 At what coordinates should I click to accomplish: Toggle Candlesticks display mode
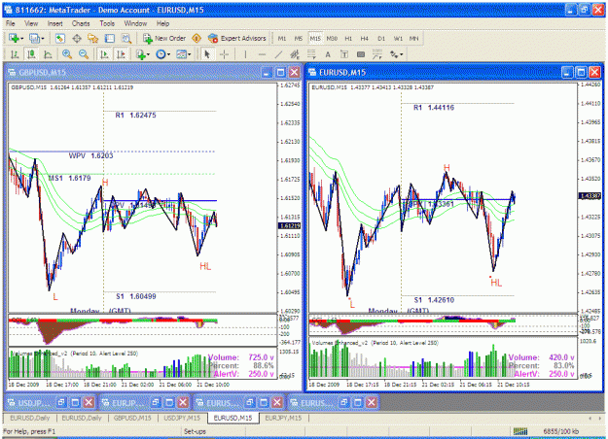pos(31,54)
